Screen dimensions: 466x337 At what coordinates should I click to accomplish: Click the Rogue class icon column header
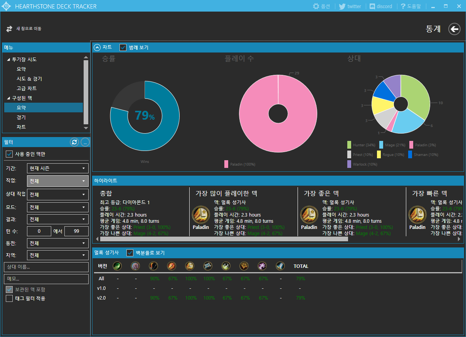(226, 266)
